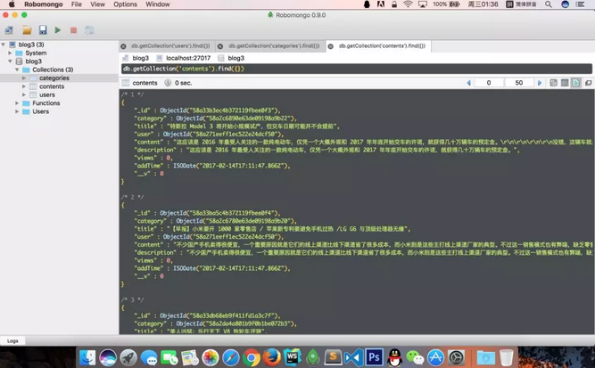The image size is (595, 368).
Task: Click the 0 sec. execution time label
Action: coord(183,83)
